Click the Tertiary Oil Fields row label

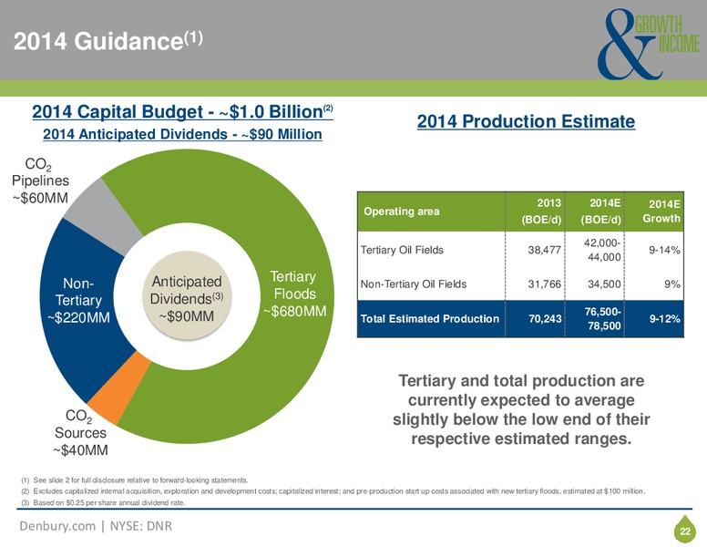402,250
